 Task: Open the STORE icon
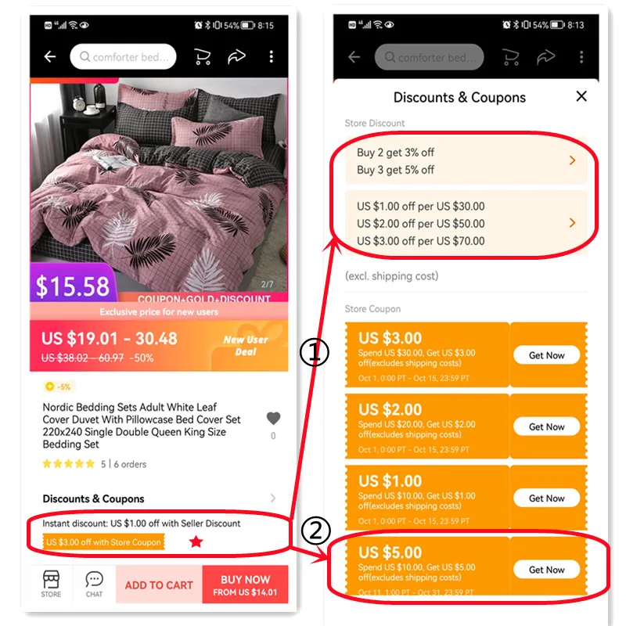[51, 583]
